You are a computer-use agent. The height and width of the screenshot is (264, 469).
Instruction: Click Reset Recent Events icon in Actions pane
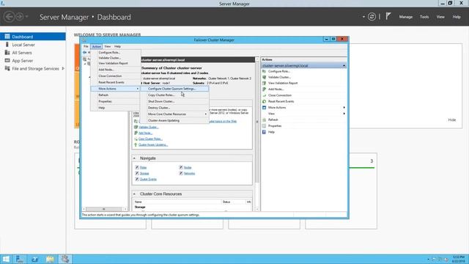pos(264,101)
